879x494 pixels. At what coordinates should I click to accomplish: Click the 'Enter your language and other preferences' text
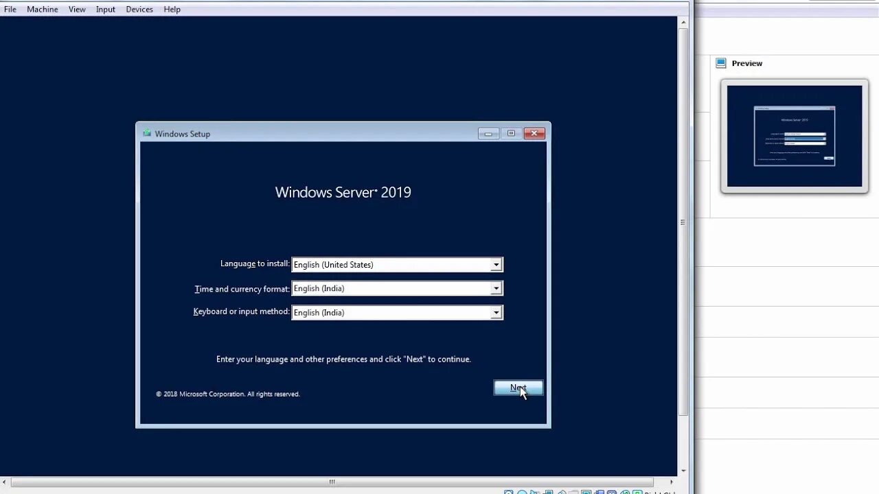343,360
